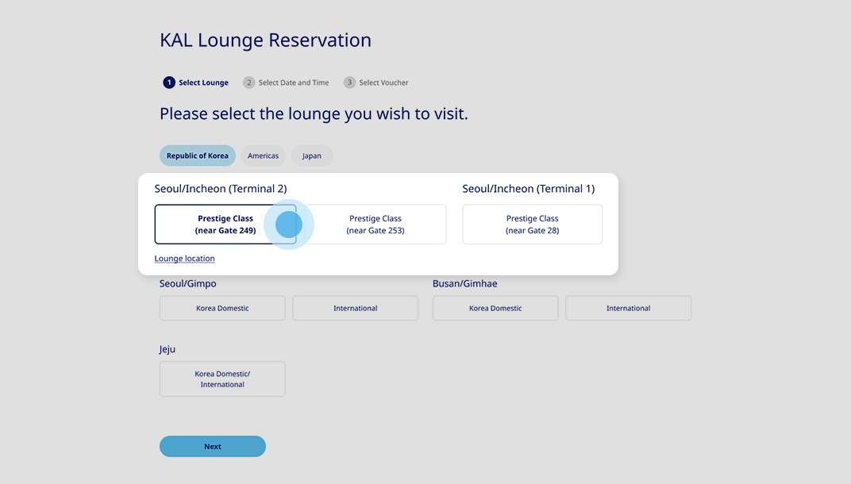Screen dimensions: 851x484
Task: Switch to the Japan lounge tab
Action: 311,156
